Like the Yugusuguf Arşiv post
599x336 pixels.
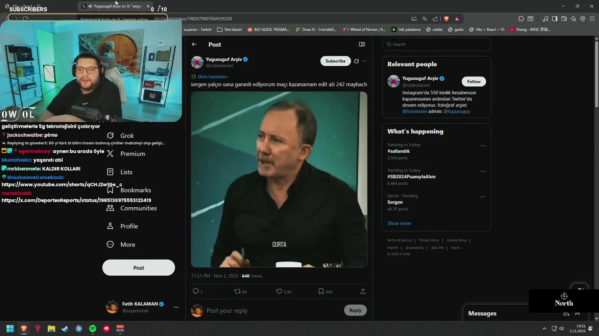[279, 292]
